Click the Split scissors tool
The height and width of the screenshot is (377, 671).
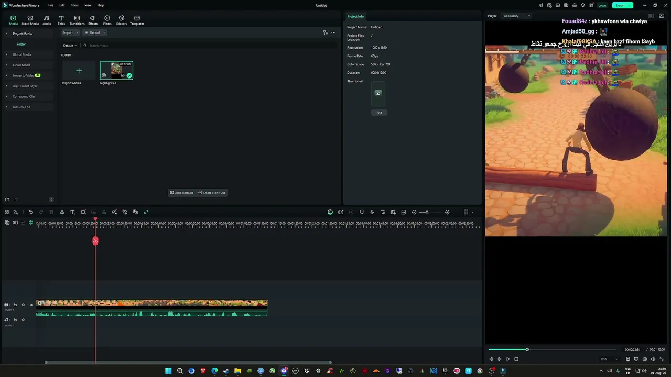coord(62,212)
